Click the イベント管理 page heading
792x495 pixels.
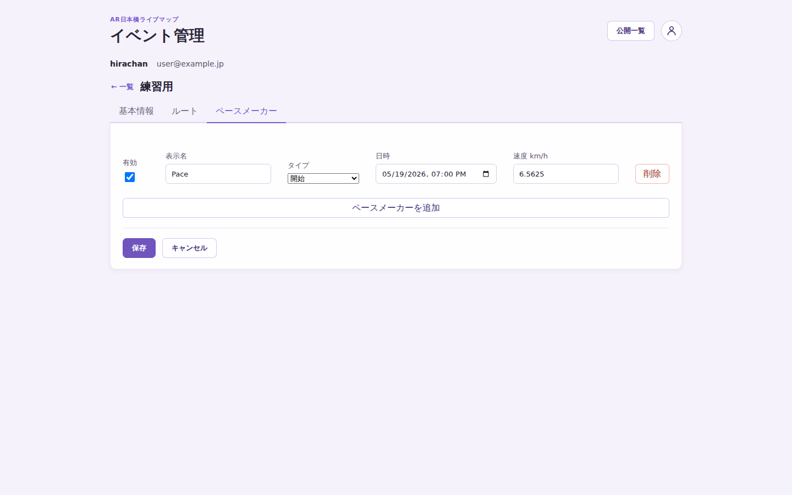157,36
